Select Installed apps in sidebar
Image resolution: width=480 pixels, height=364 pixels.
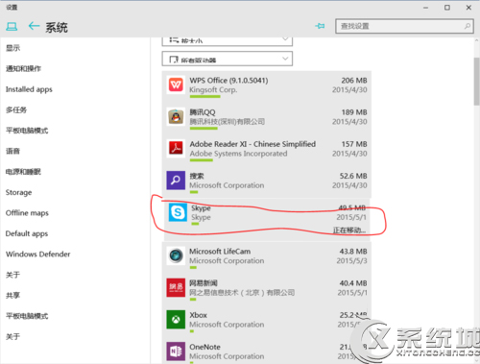pyautogui.click(x=29, y=89)
